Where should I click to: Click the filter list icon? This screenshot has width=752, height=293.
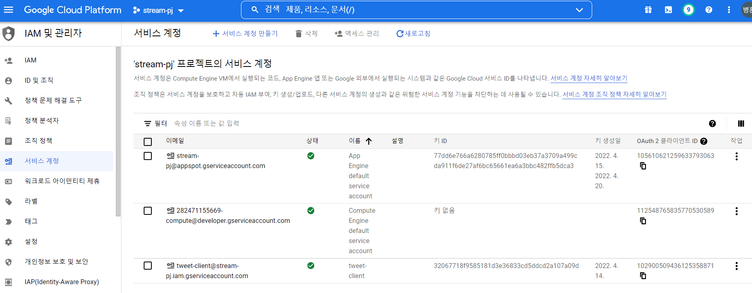(148, 123)
